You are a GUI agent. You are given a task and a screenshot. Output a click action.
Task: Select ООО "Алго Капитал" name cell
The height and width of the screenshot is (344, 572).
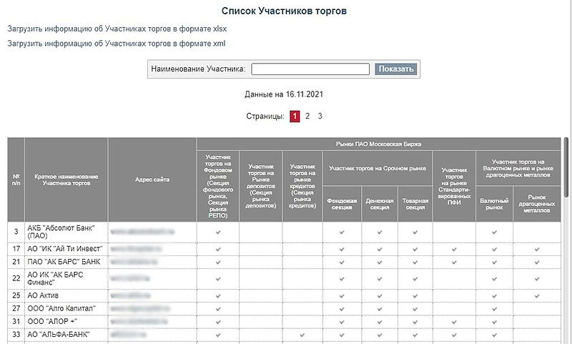[x=66, y=309]
